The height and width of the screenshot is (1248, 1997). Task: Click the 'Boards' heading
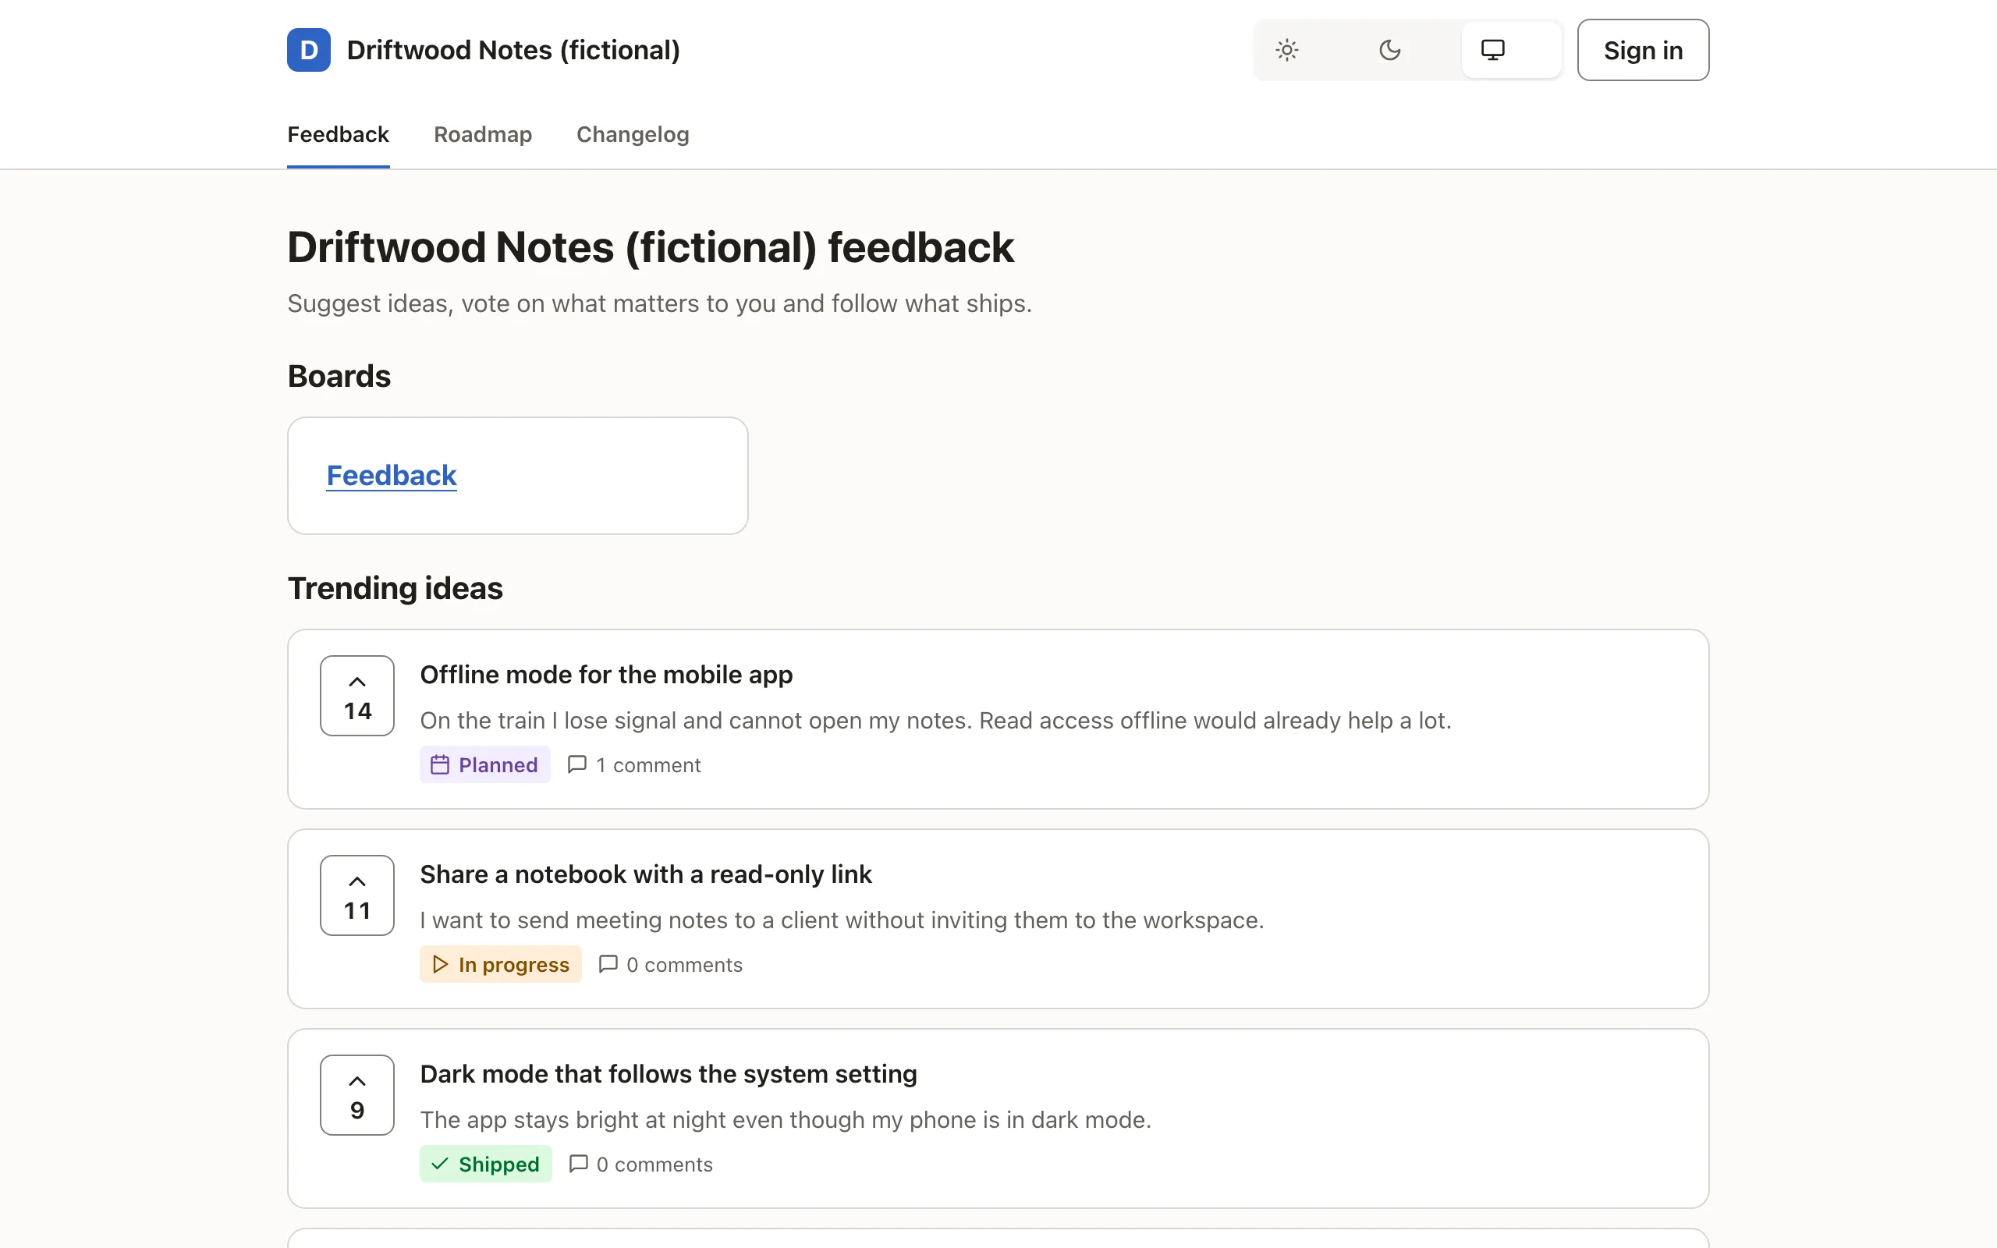(339, 377)
